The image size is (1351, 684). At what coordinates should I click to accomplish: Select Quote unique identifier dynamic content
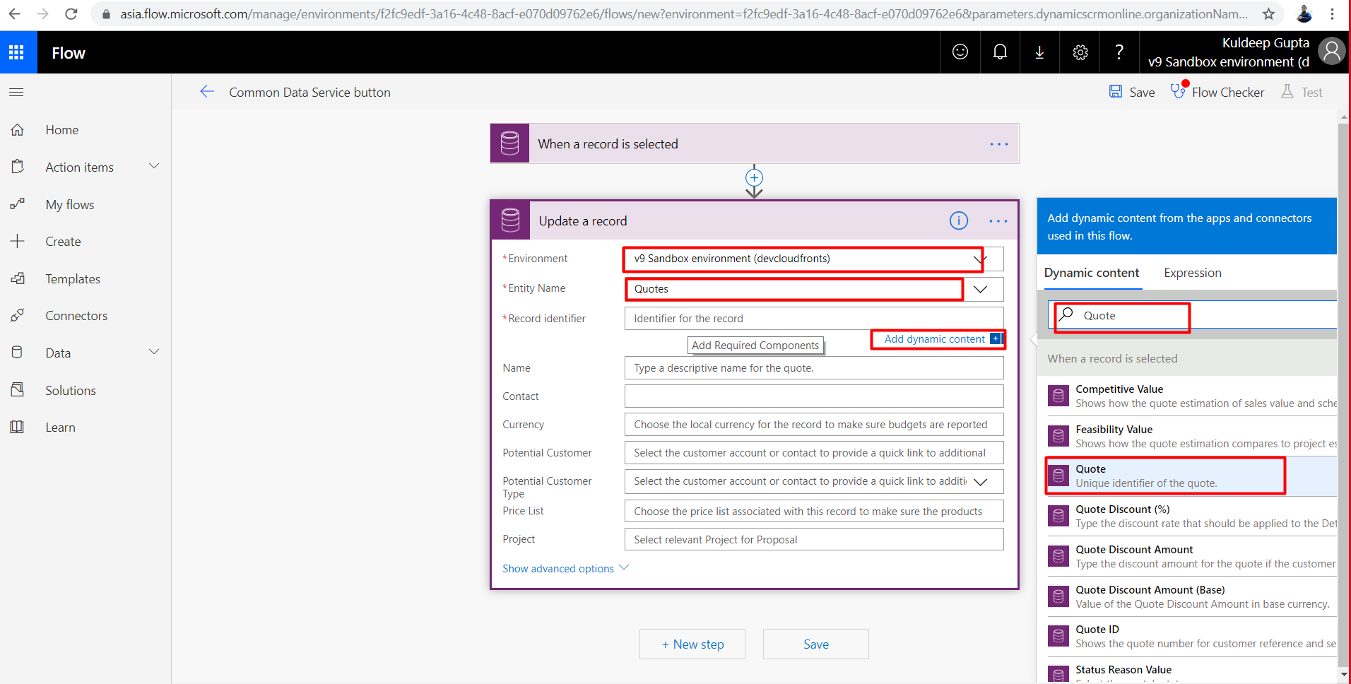(x=1191, y=476)
